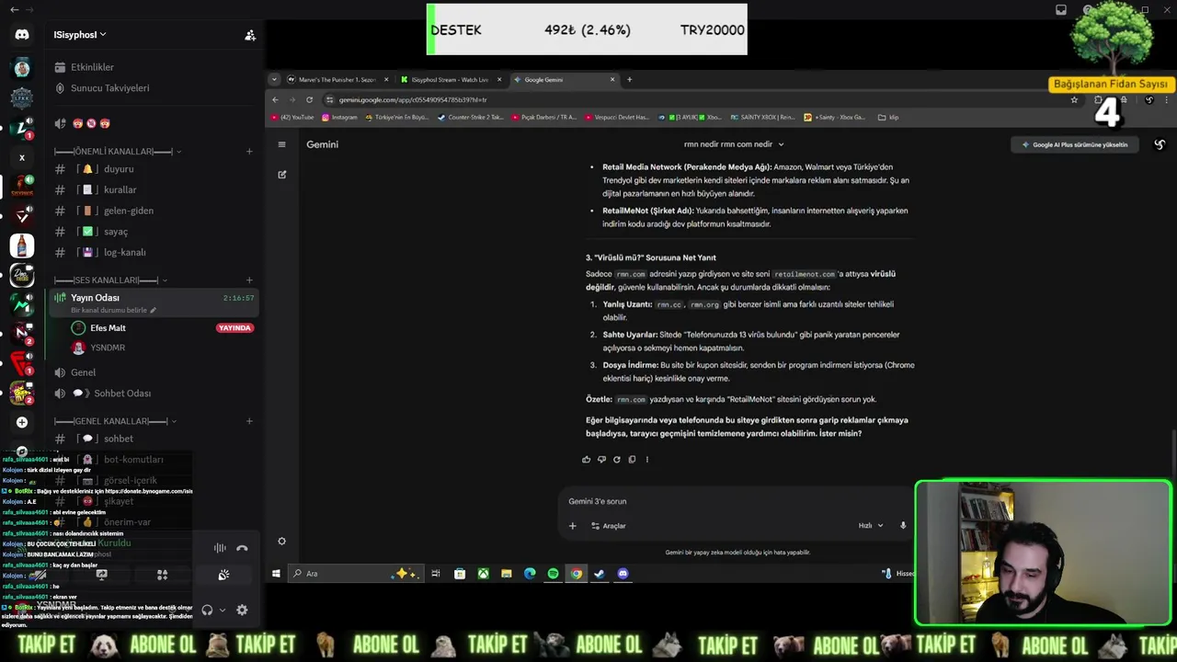Viewport: 1177px width, 662px height.
Task: Create channel in SES KANALLARI category
Action: (x=249, y=280)
